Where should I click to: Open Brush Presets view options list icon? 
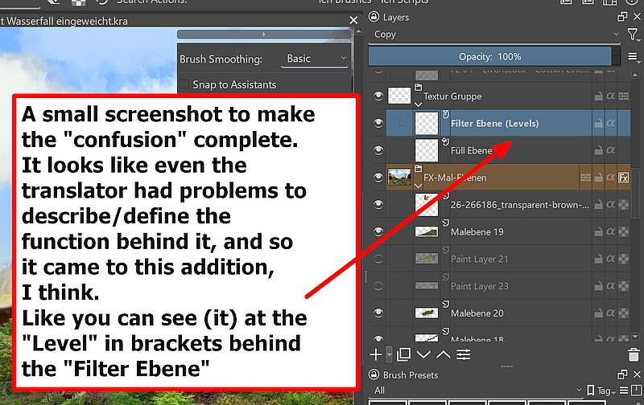point(623,391)
